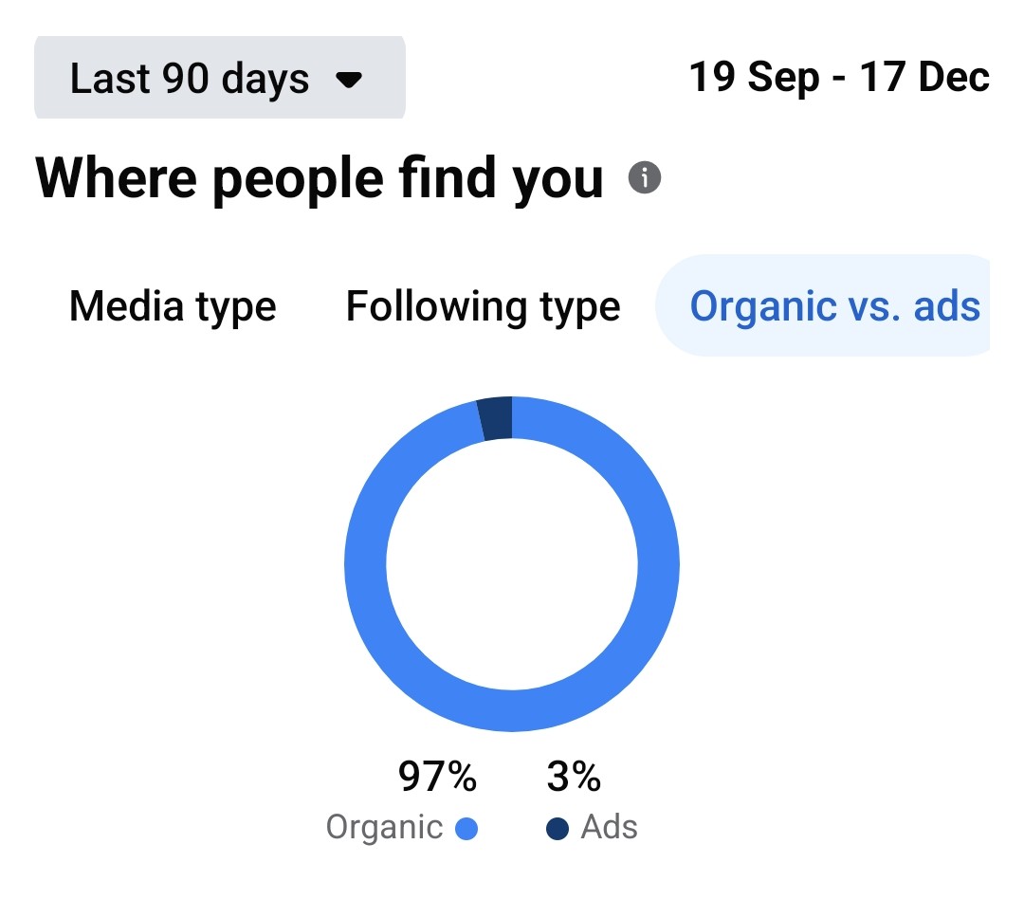Click the dark blue Ads legend dot
The image size is (1024, 899).
(558, 829)
